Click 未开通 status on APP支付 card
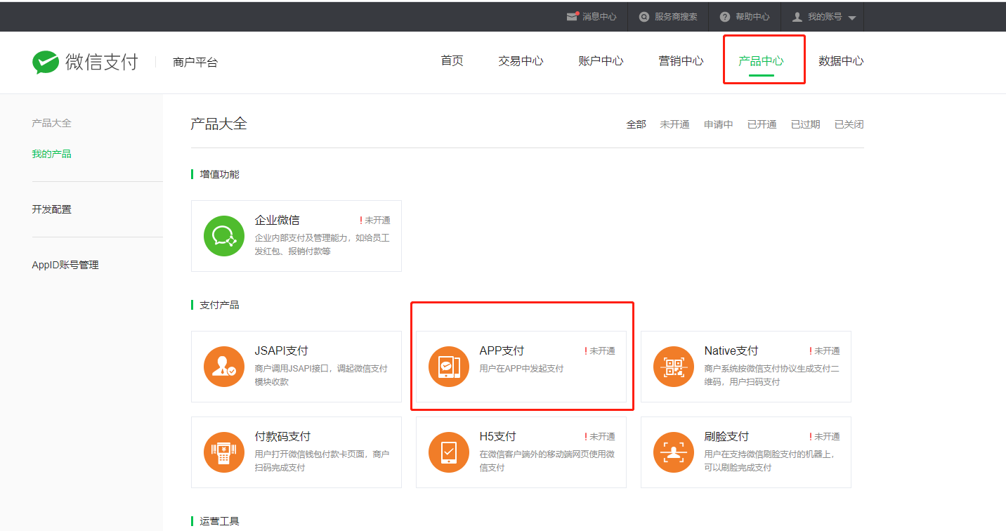Screen dimensions: 1006x531 [x=602, y=350]
